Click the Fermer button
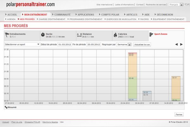 pyautogui.click(x=179, y=114)
